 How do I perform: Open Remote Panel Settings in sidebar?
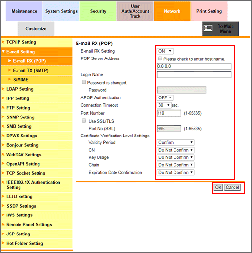pyautogui.click(x=37, y=225)
